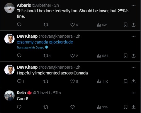Click Translate with DeepL link
The width and height of the screenshot is (141, 113).
30,48
